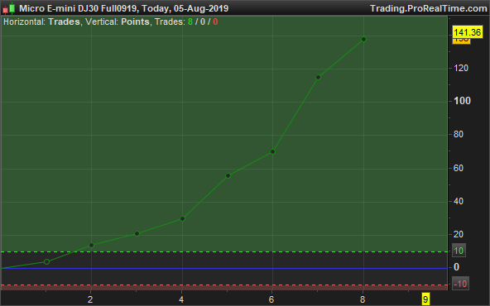Select the data point at trade 5
The width and height of the screenshot is (490, 306).
tap(228, 176)
